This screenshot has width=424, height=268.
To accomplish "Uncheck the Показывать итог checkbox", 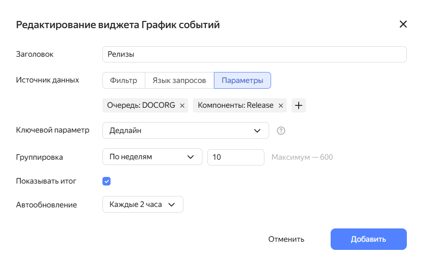I will (107, 181).
